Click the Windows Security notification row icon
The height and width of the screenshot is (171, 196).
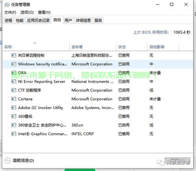(x=14, y=64)
